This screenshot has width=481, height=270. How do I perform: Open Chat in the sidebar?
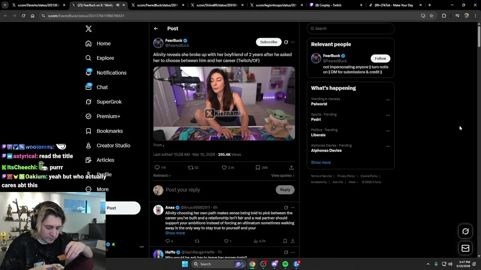(x=97, y=87)
